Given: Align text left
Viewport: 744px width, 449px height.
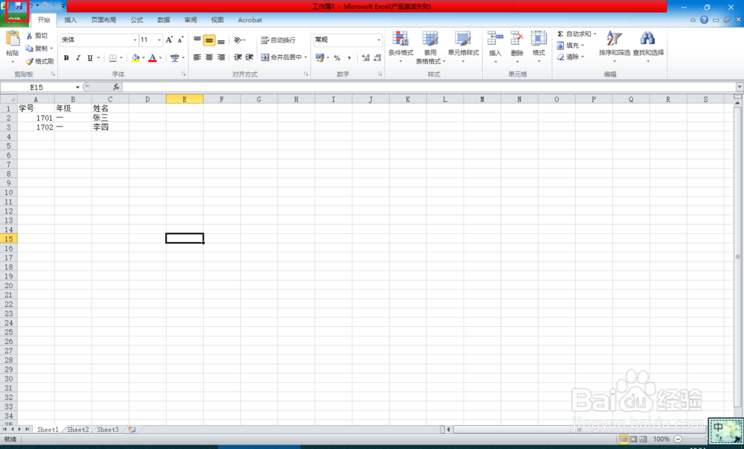Looking at the screenshot, I should 197,57.
